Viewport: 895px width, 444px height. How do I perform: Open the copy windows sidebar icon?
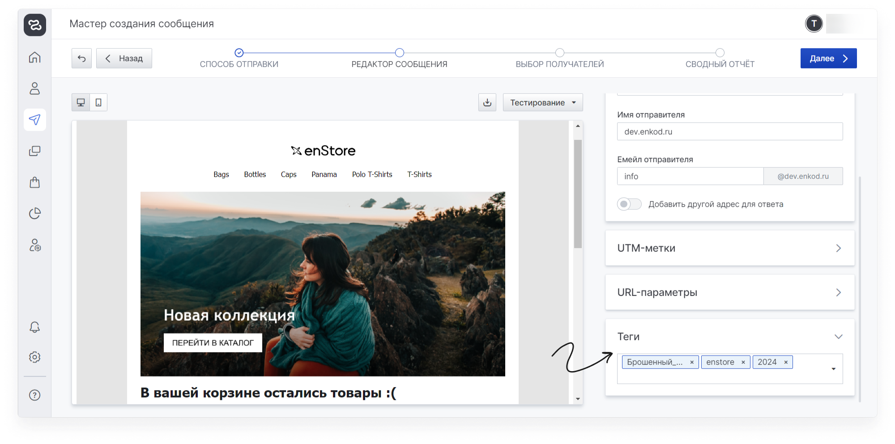pyautogui.click(x=35, y=151)
